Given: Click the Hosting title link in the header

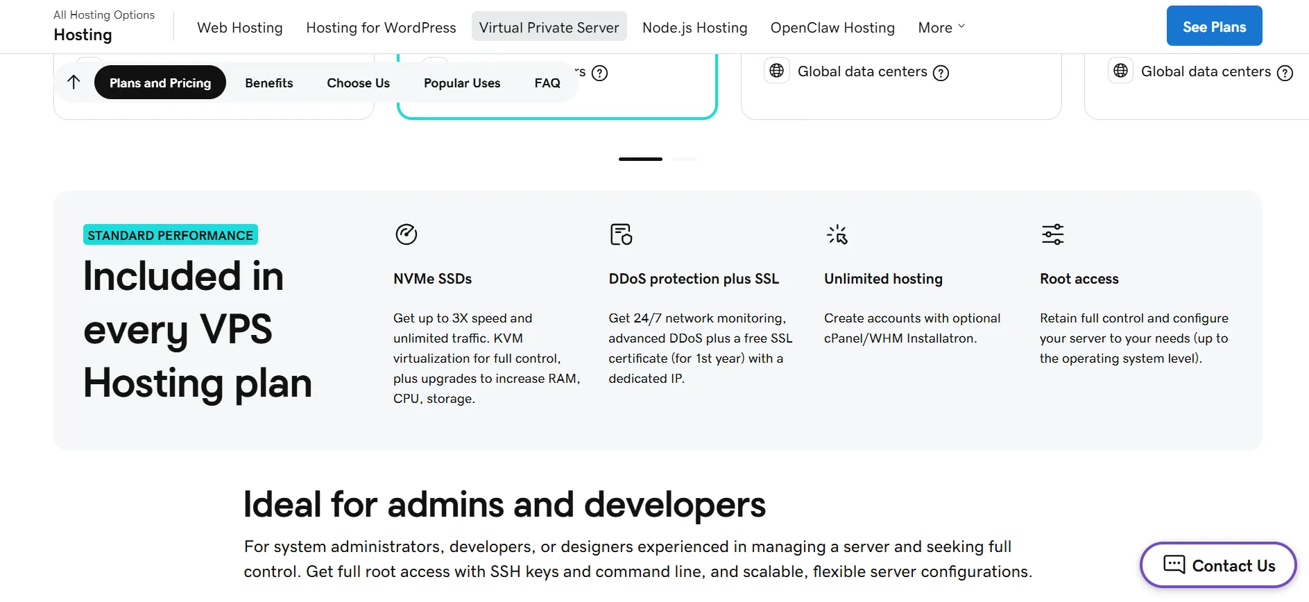Looking at the screenshot, I should (x=83, y=35).
